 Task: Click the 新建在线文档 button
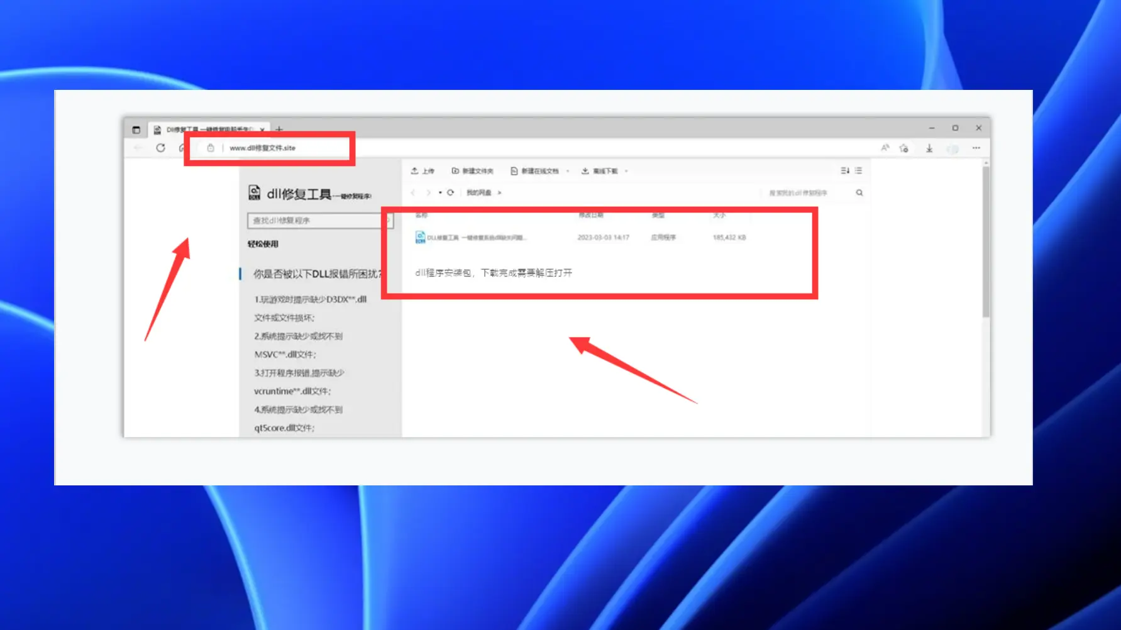[x=535, y=171]
